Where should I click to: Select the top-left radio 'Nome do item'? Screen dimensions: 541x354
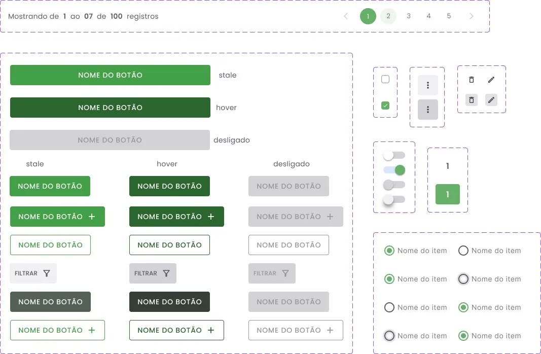[x=389, y=251]
